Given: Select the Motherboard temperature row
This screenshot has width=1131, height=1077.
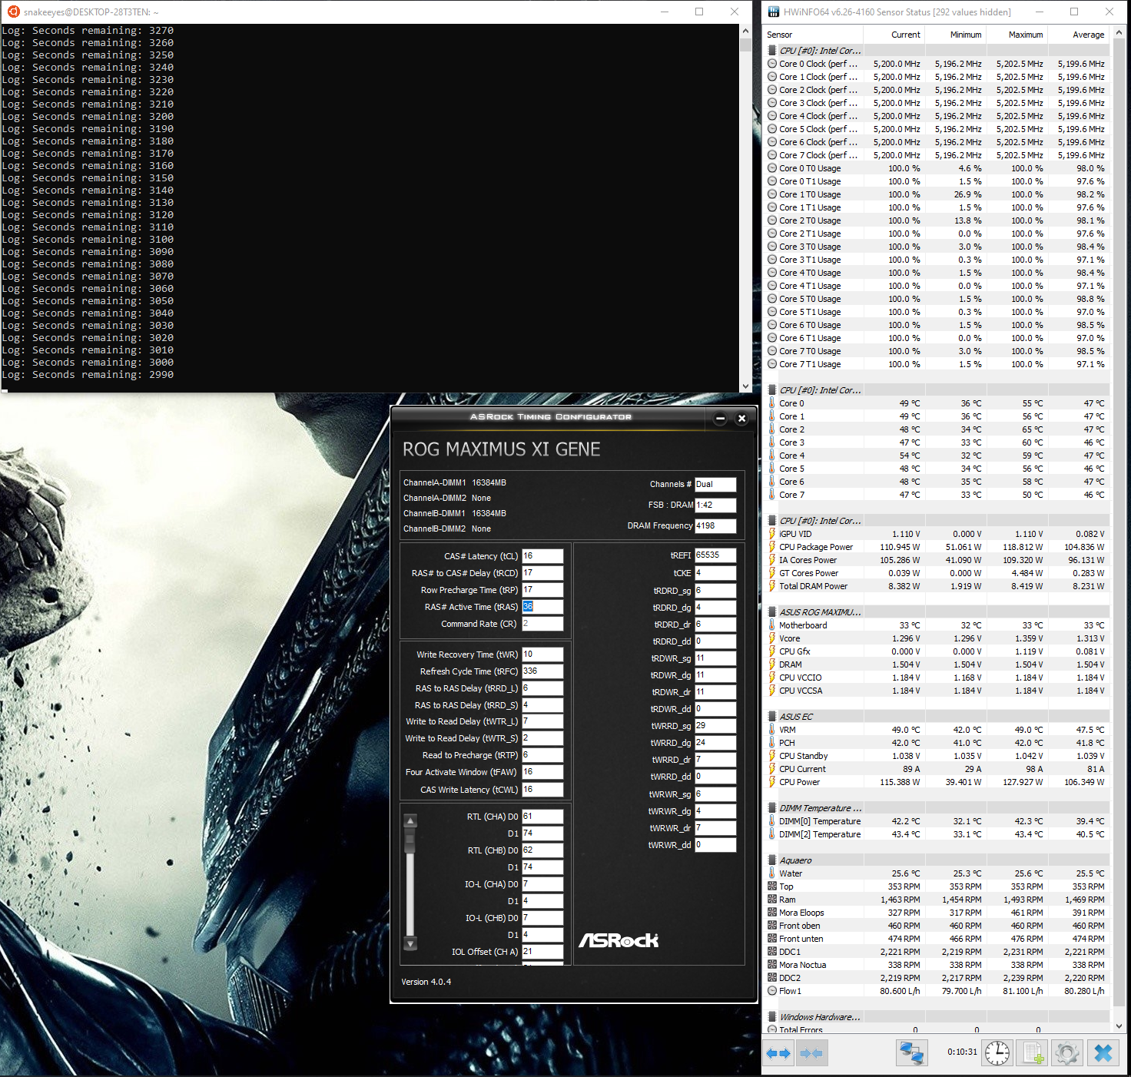Looking at the screenshot, I should (x=937, y=625).
